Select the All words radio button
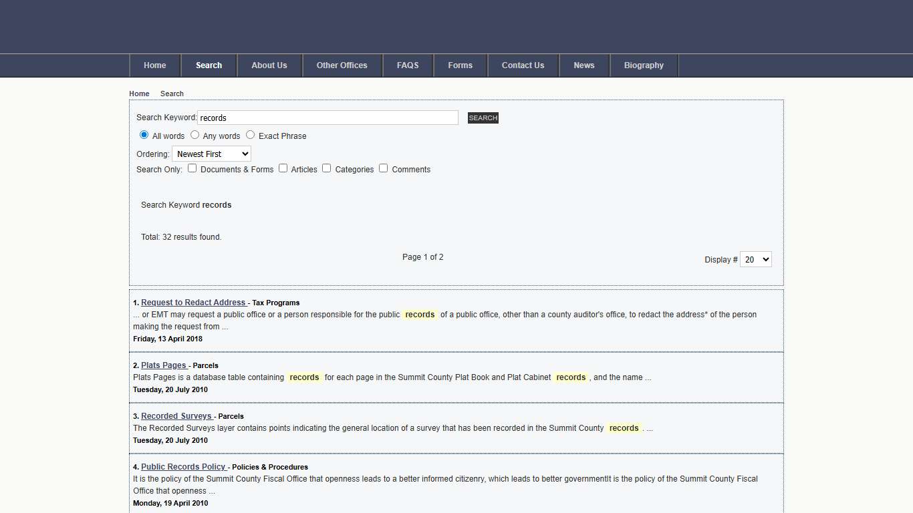This screenshot has width=913, height=513. (144, 135)
